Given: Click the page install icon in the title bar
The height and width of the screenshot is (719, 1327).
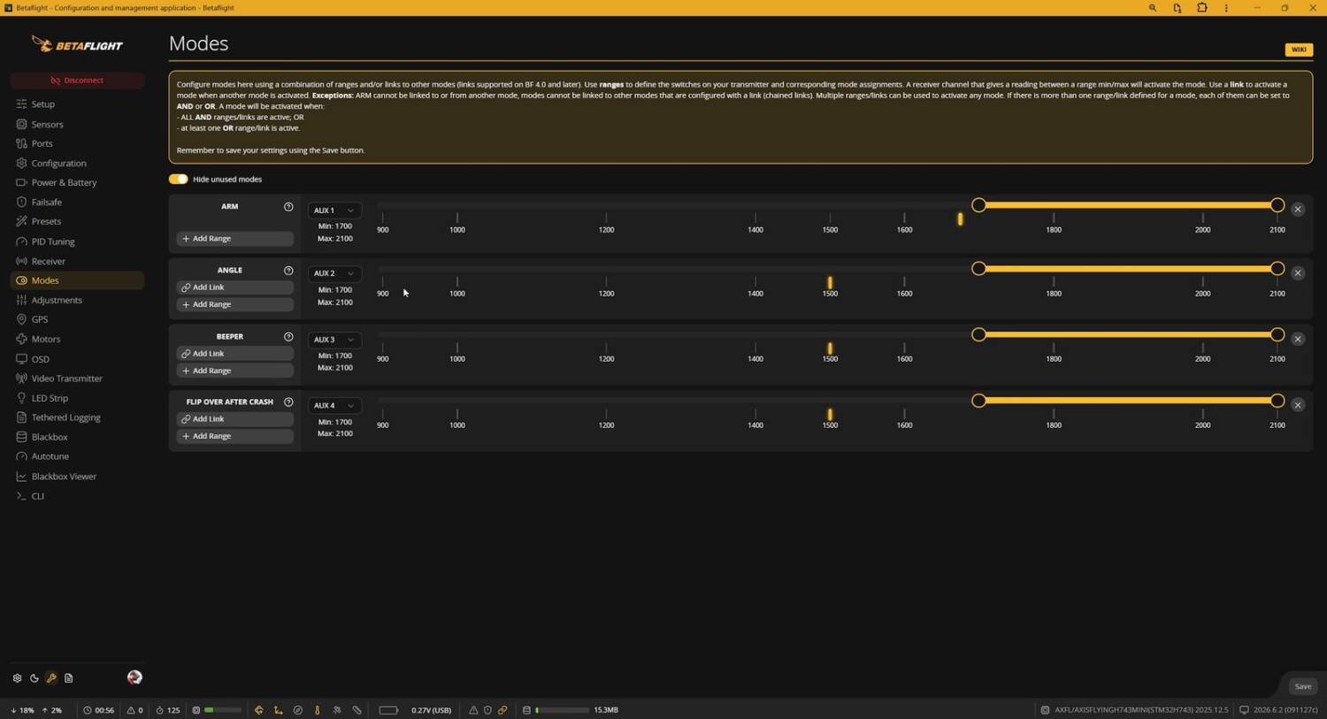Looking at the screenshot, I should pyautogui.click(x=1177, y=8).
